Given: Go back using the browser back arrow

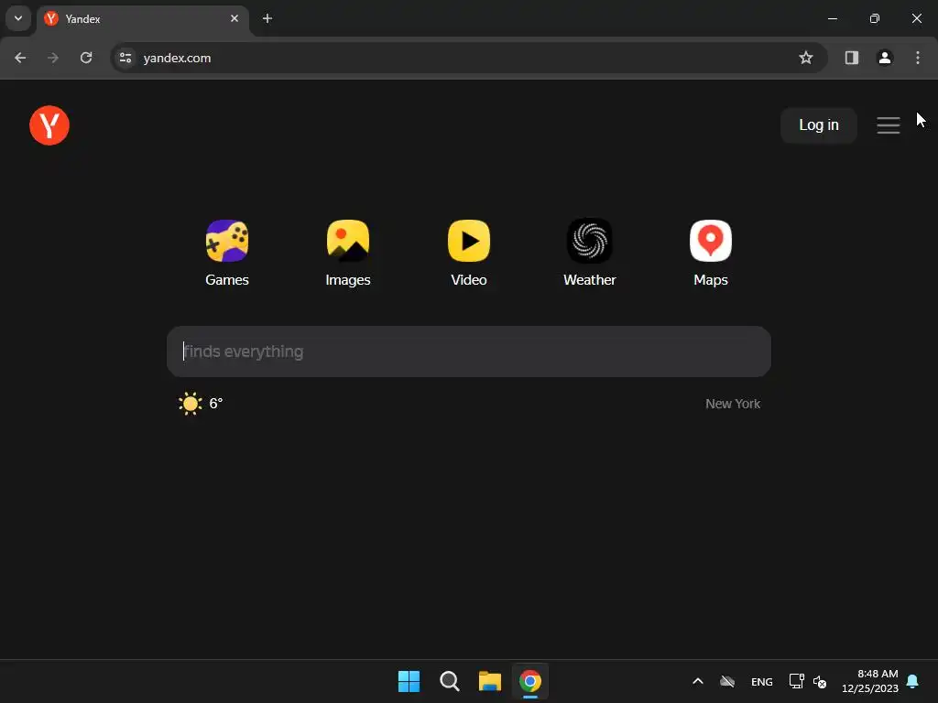Looking at the screenshot, I should pos(20,58).
